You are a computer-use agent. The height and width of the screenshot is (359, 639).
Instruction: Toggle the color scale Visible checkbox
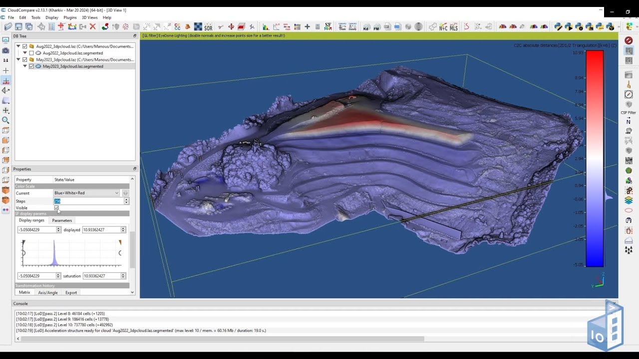pyautogui.click(x=56, y=208)
